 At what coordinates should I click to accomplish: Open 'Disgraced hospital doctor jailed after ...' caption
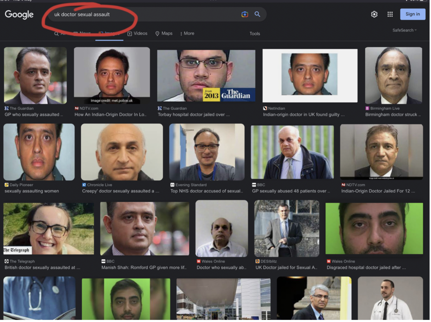point(366,268)
